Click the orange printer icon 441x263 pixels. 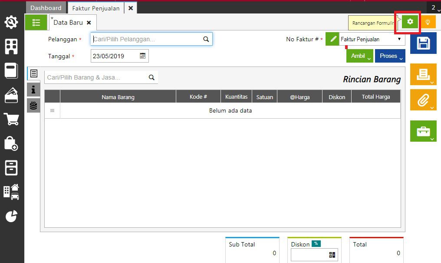[x=423, y=74]
